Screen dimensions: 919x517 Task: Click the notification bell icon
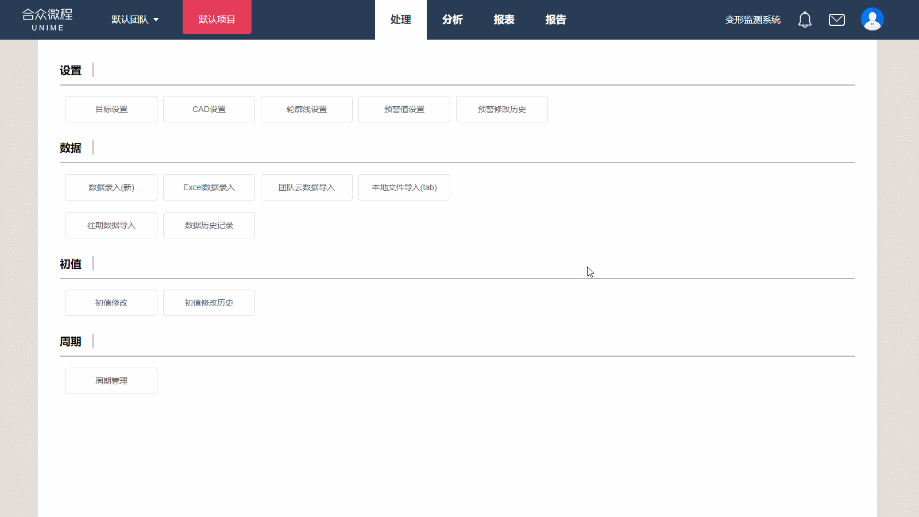(805, 20)
